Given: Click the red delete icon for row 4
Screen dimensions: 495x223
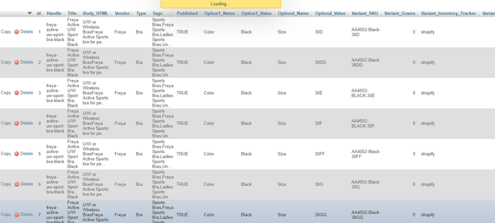Looking at the screenshot, I should coord(16,123).
